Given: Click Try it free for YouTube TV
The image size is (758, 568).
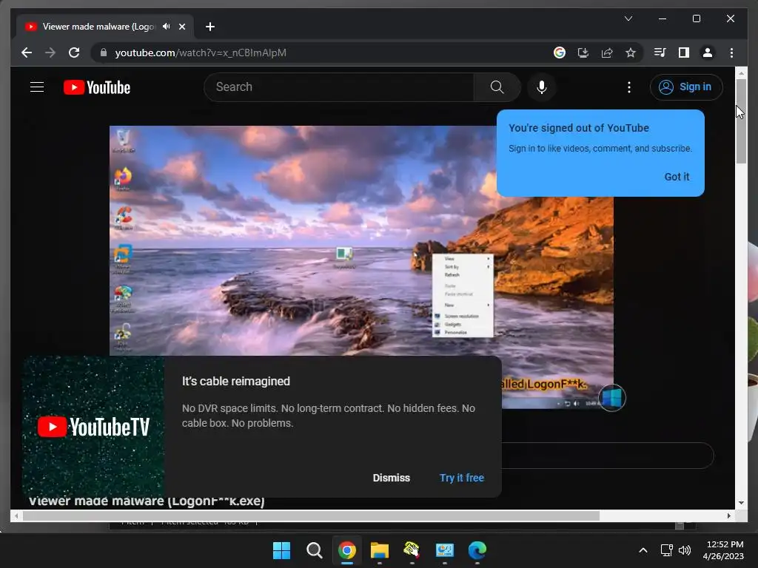Looking at the screenshot, I should coord(462,478).
